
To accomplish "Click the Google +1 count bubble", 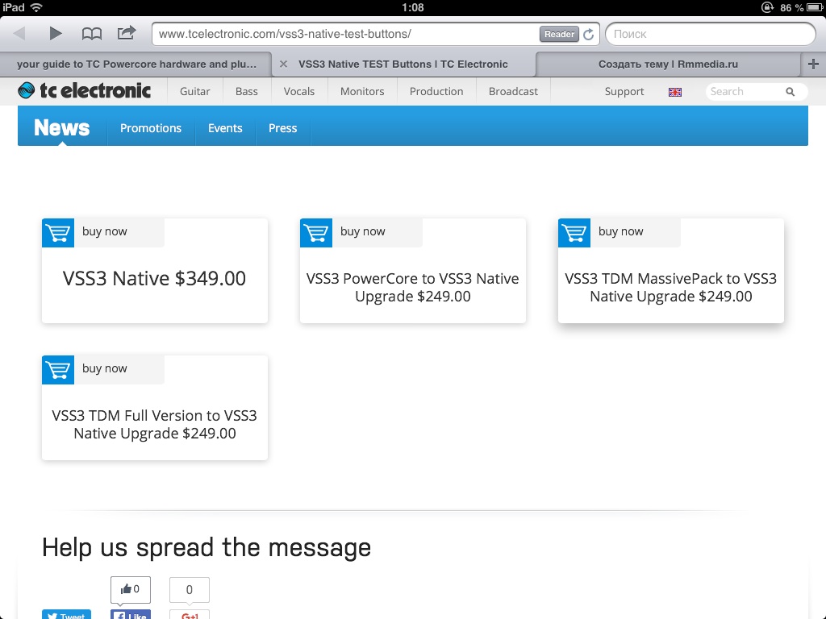I will 189,590.
